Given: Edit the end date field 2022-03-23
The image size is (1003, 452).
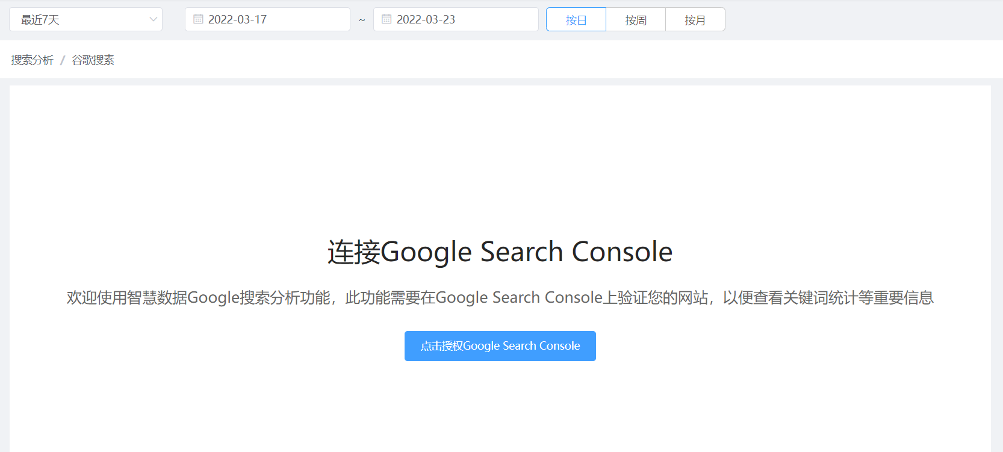Looking at the screenshot, I should pos(456,19).
